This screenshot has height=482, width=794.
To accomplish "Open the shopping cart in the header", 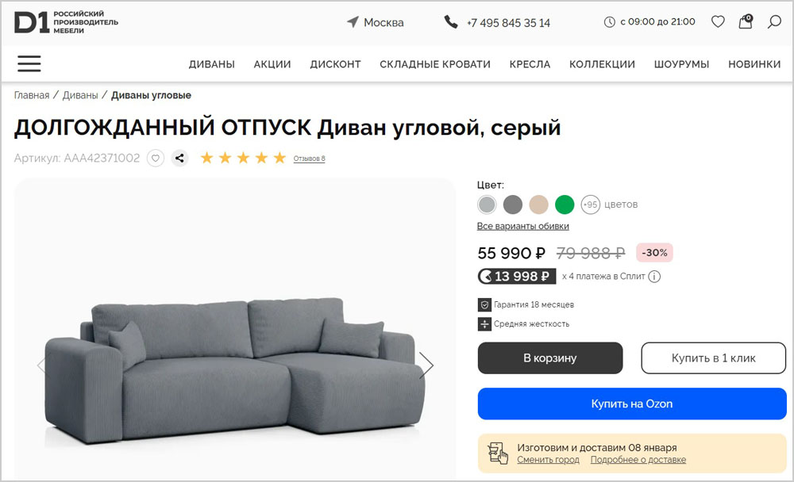I will coord(745,22).
